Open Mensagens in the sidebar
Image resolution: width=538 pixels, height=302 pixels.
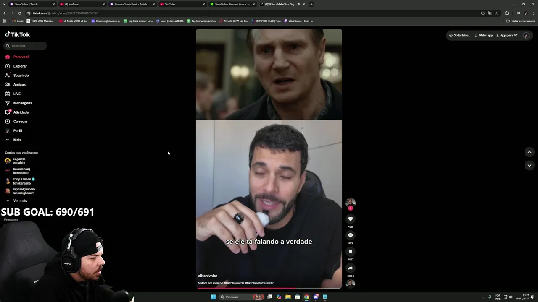(18, 103)
